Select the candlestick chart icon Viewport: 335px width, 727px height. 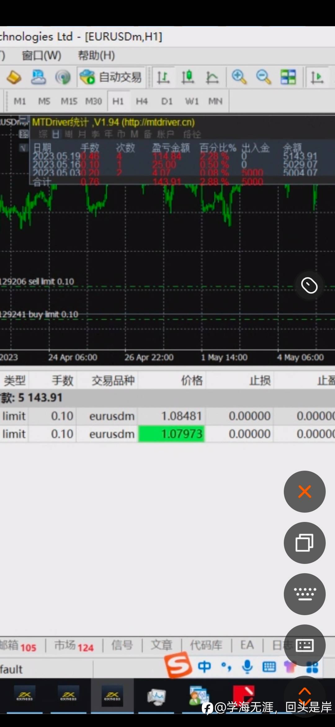188,77
